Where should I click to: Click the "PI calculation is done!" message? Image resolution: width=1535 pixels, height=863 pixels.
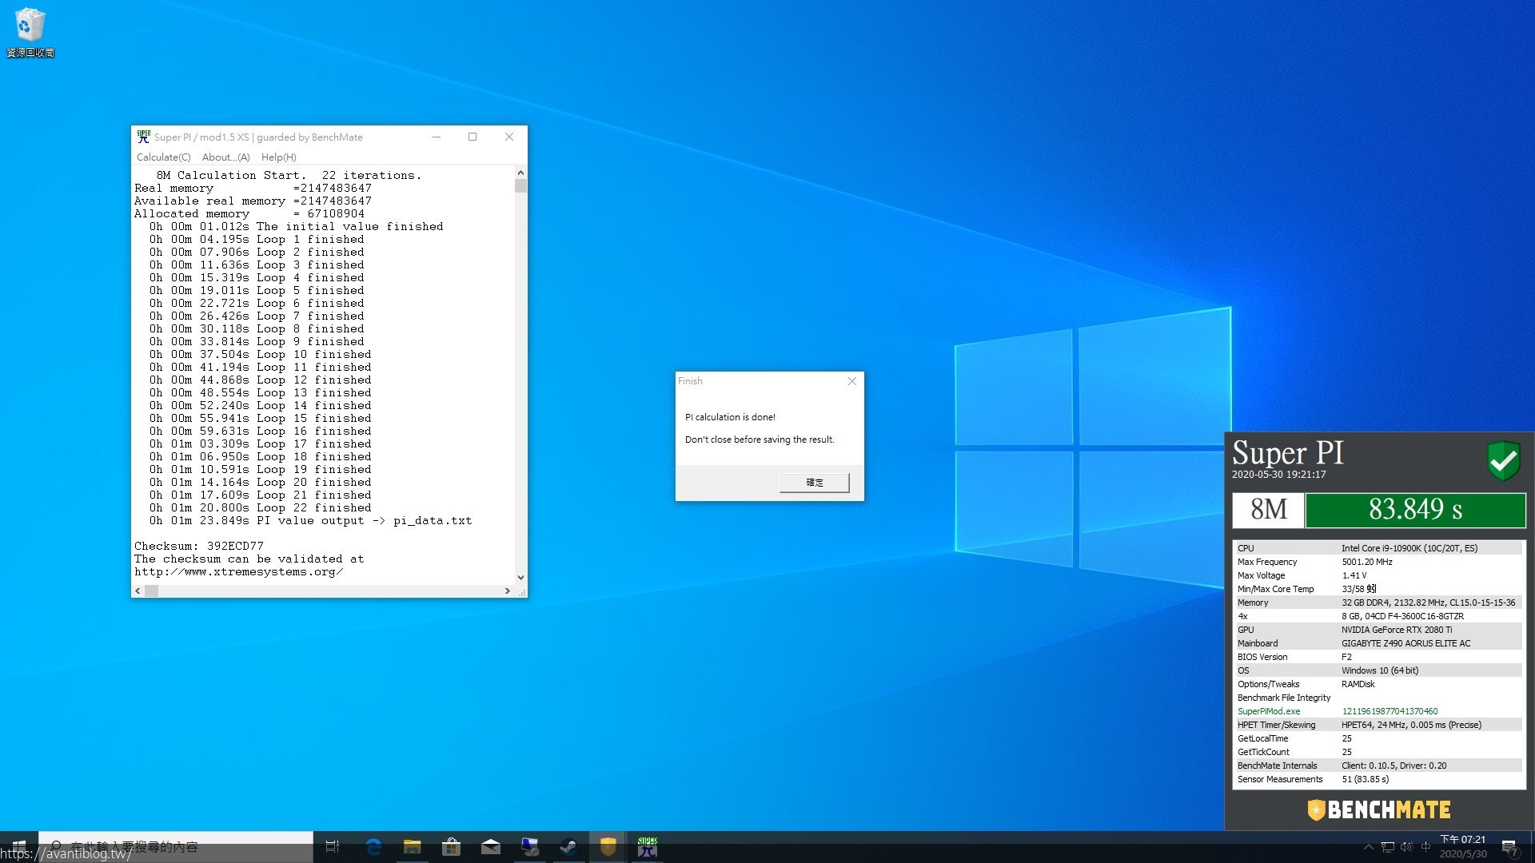tap(730, 417)
